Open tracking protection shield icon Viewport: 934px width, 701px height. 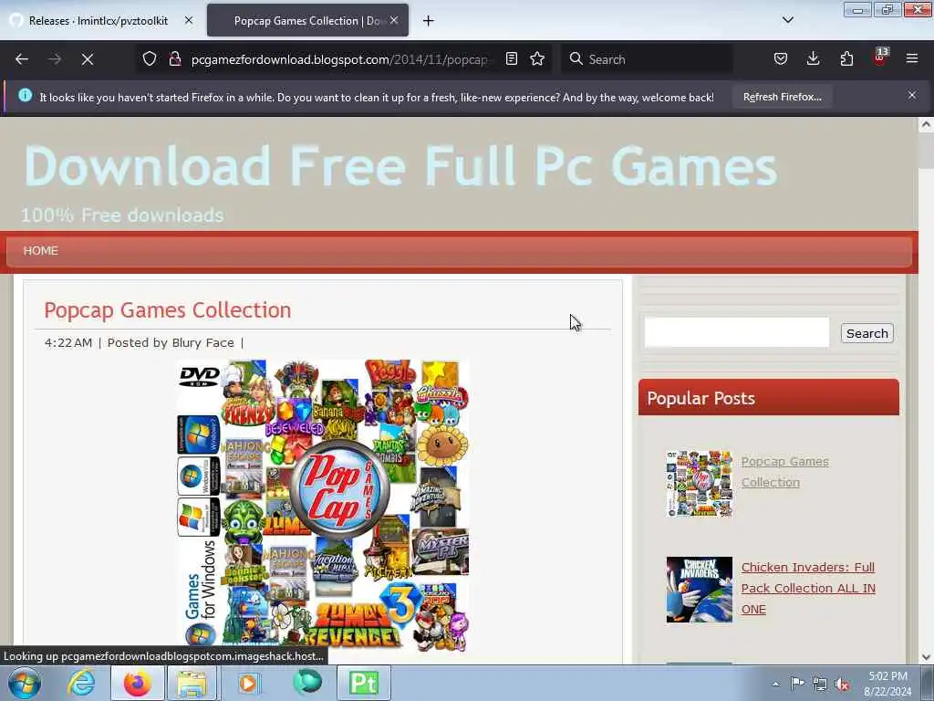pyautogui.click(x=150, y=59)
